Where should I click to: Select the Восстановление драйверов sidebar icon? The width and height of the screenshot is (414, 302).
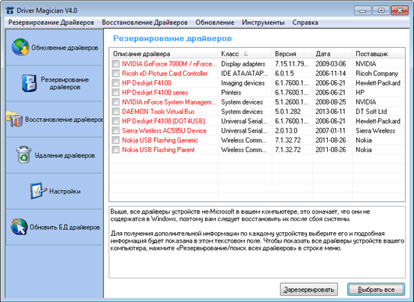pos(14,119)
